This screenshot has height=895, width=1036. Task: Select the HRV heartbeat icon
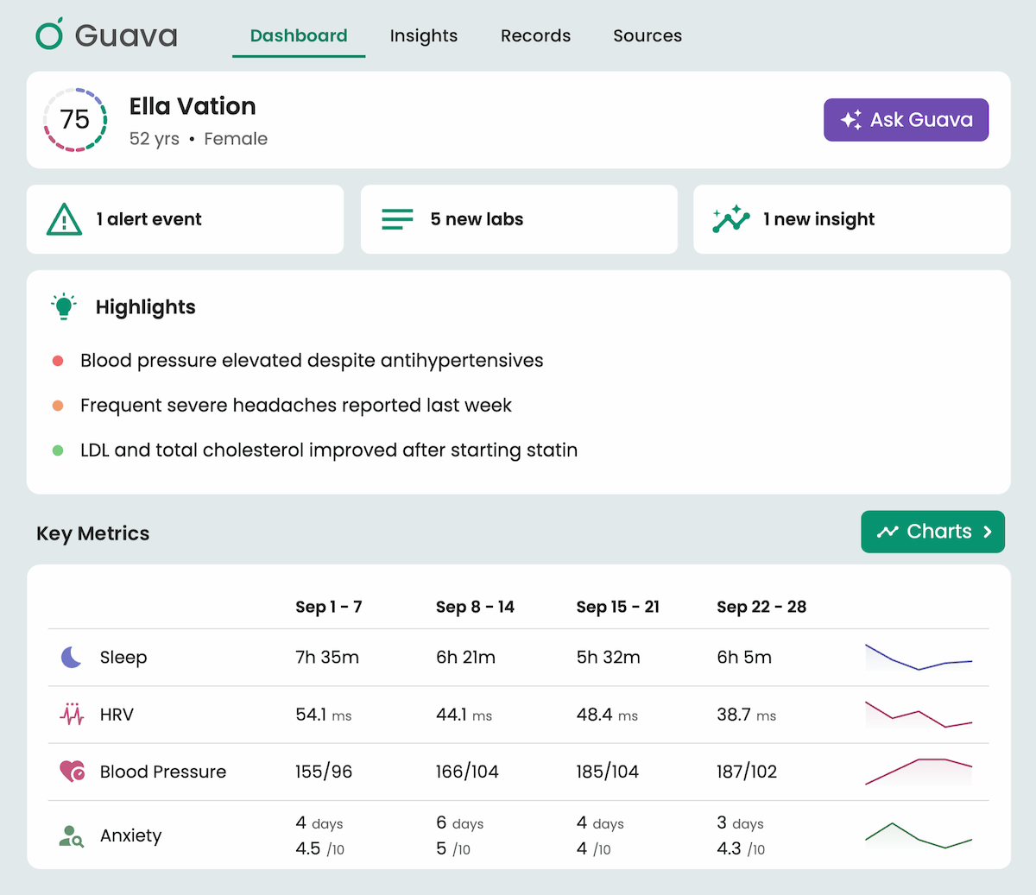tap(72, 715)
